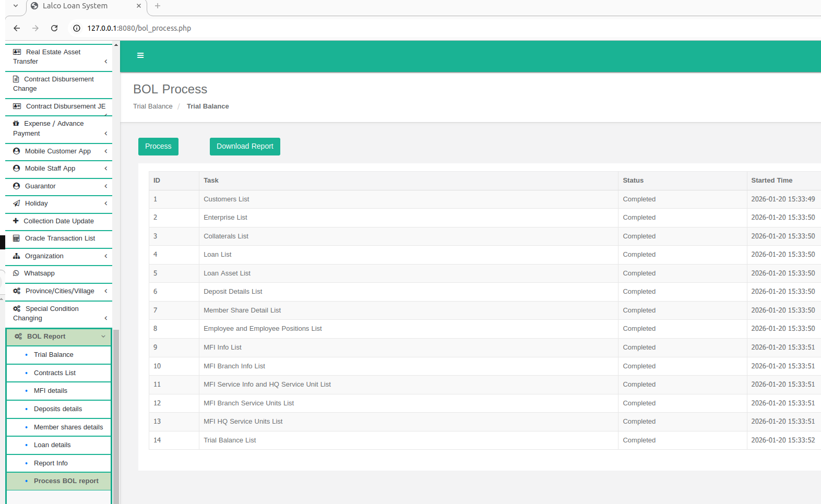Click the Oracle Transaction List calculator icon
This screenshot has height=504, width=821.
coord(17,238)
